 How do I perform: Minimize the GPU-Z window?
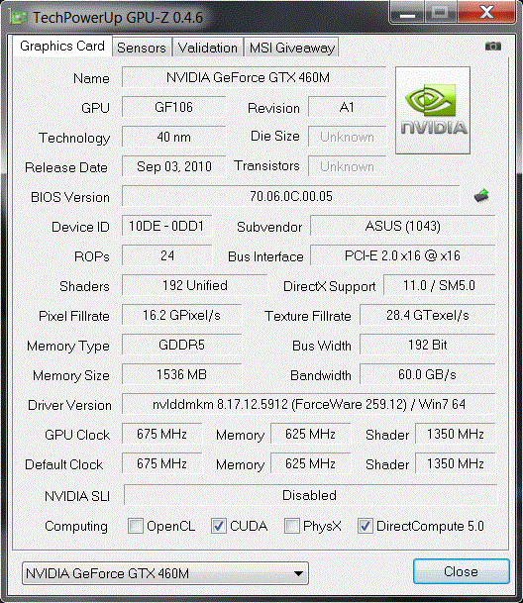(407, 13)
